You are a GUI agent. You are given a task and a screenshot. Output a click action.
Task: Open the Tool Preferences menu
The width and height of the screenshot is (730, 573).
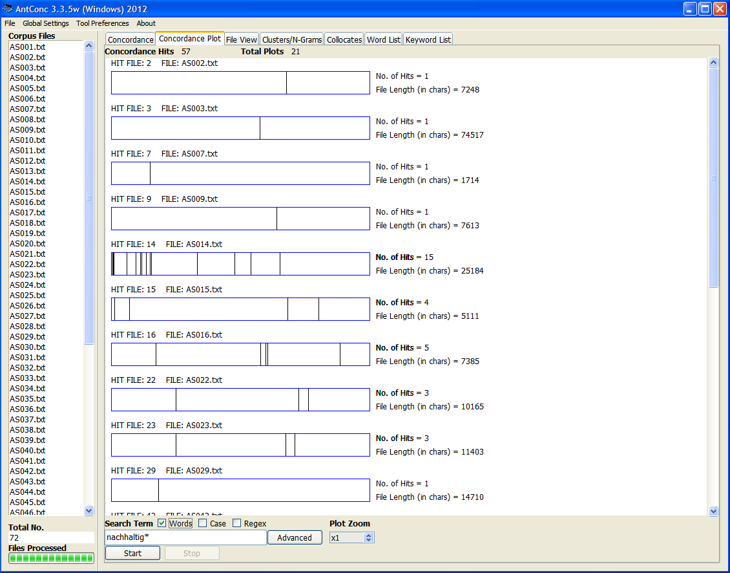click(102, 23)
